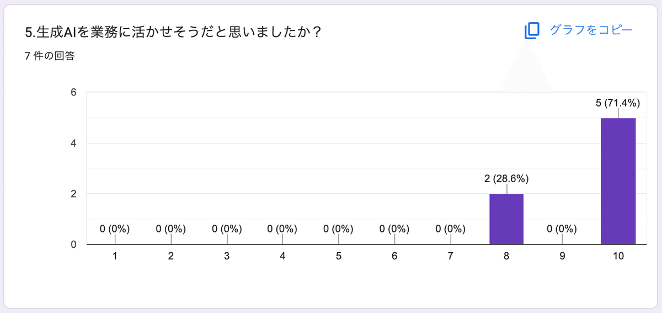The image size is (662, 313).
Task: Click the "0 (0%)" label above rating 7
Action: pyautogui.click(x=450, y=229)
